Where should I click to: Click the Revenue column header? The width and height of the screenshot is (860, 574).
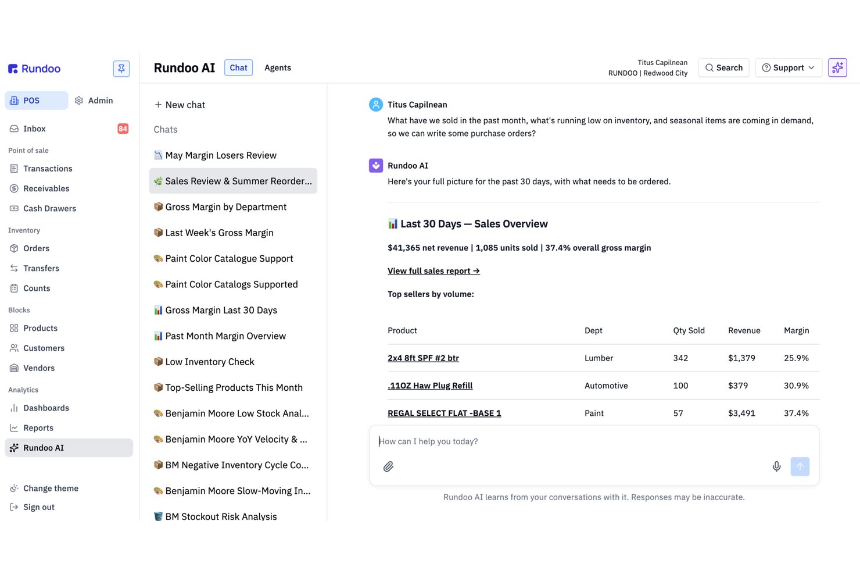click(744, 330)
